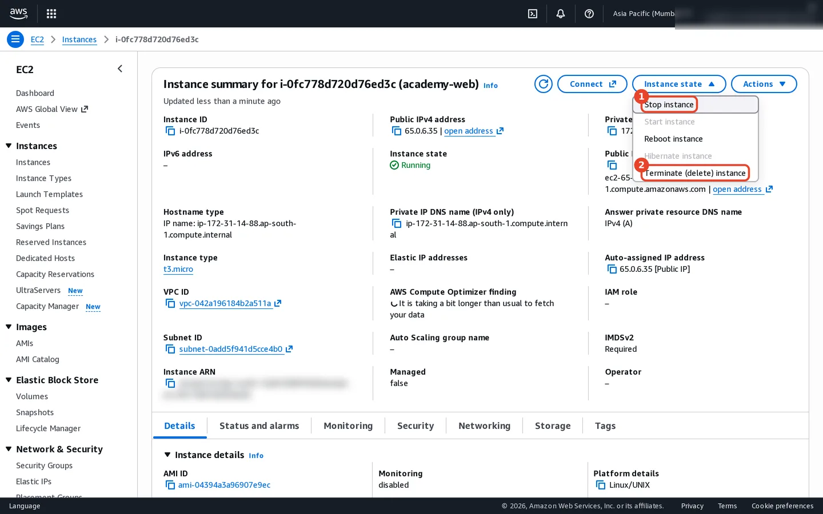Image resolution: width=823 pixels, height=514 pixels.
Task: Toggle the hamburger navigation menu
Action: pos(15,39)
